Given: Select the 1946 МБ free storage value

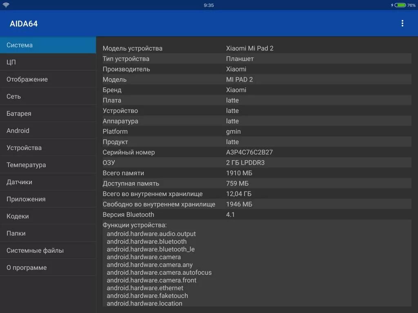Looking at the screenshot, I should tap(239, 204).
